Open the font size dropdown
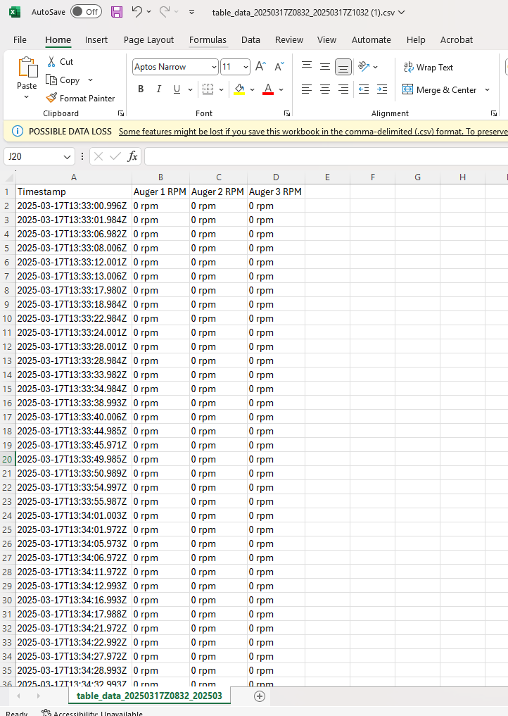508x716 pixels. click(x=246, y=67)
